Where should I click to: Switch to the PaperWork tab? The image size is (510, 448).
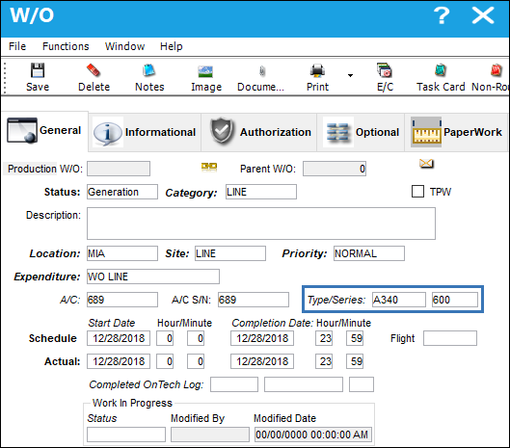pyautogui.click(x=456, y=132)
